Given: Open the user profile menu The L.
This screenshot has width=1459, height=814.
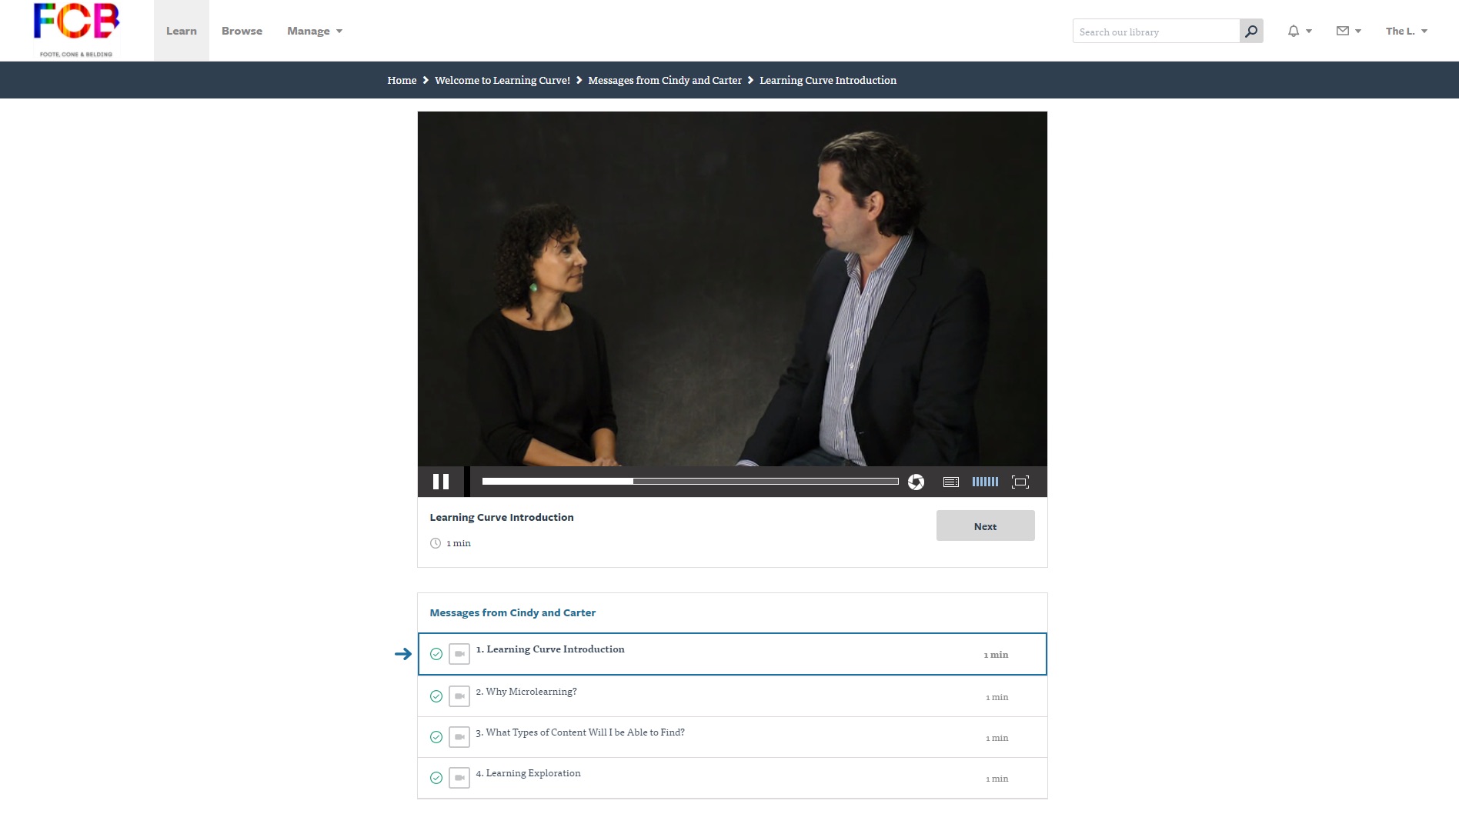Looking at the screenshot, I should (x=1406, y=32).
